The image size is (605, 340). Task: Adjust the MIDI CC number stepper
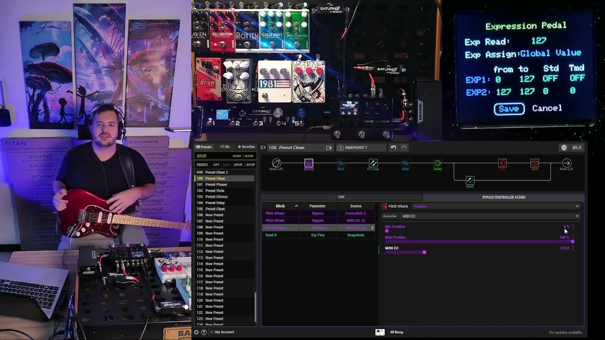[573, 248]
